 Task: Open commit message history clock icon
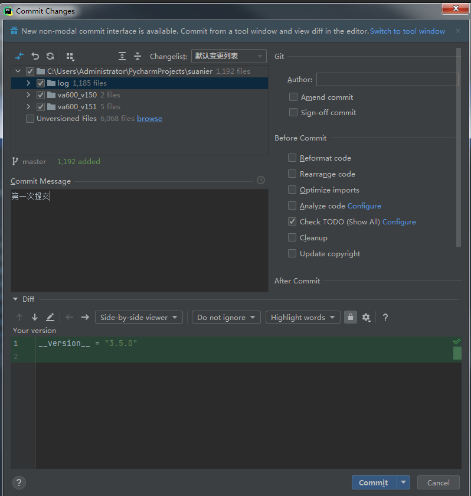(x=261, y=180)
